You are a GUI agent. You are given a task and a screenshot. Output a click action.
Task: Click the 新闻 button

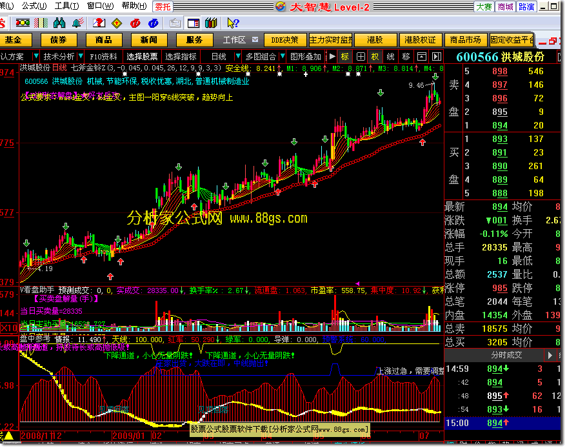pos(149,40)
